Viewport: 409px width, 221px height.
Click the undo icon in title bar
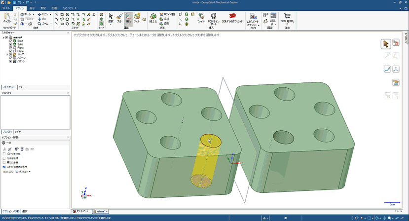pyautogui.click(x=20, y=2)
